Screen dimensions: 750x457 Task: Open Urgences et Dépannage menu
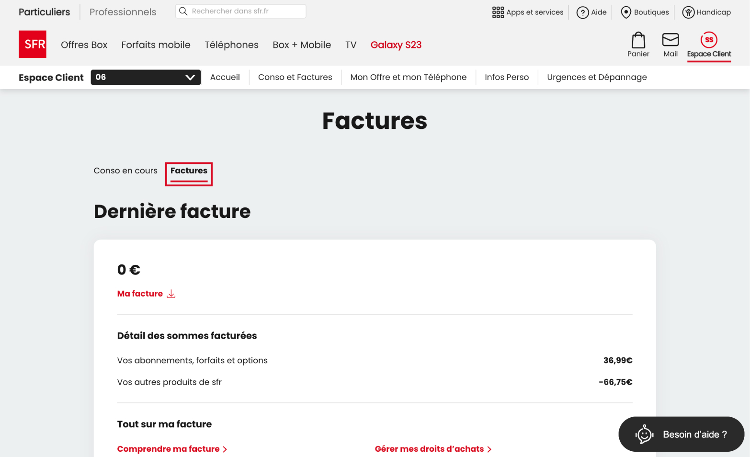click(x=597, y=77)
